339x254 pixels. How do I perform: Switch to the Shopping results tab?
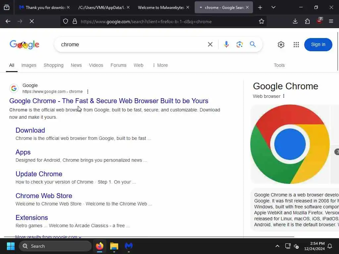coord(53,65)
